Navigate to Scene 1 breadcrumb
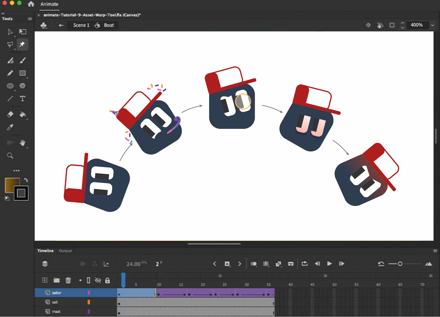The image size is (440, 317). tap(81, 25)
